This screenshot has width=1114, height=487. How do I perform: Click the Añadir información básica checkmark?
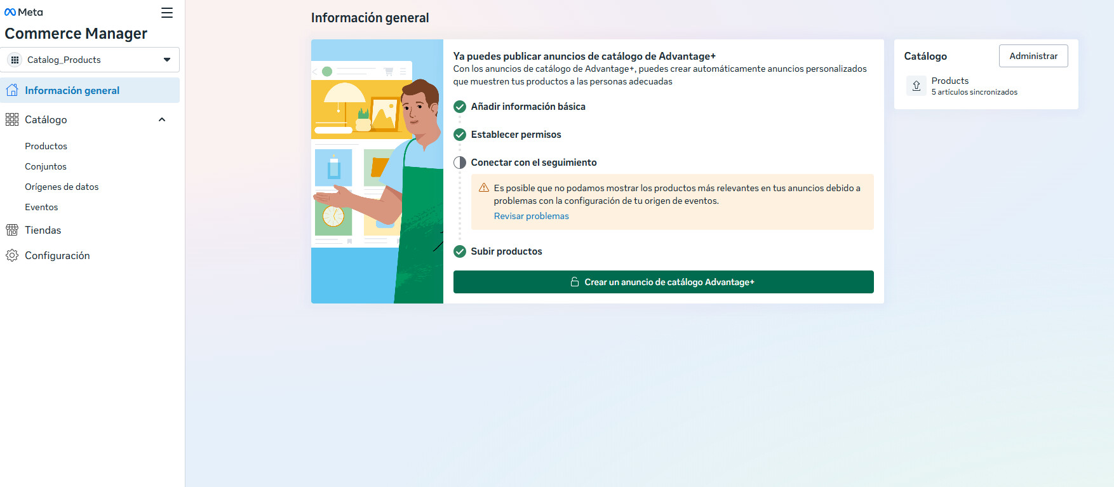point(460,107)
